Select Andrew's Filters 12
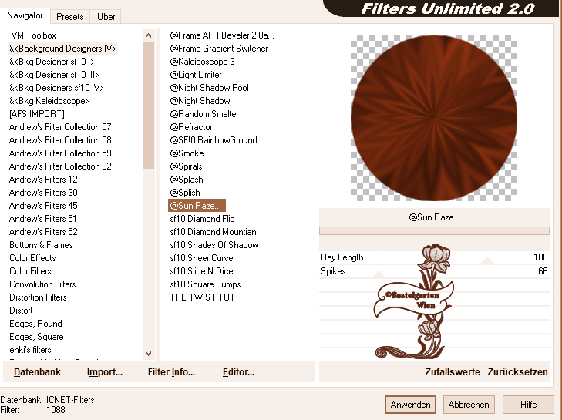The height and width of the screenshot is (420, 562). click(x=43, y=180)
